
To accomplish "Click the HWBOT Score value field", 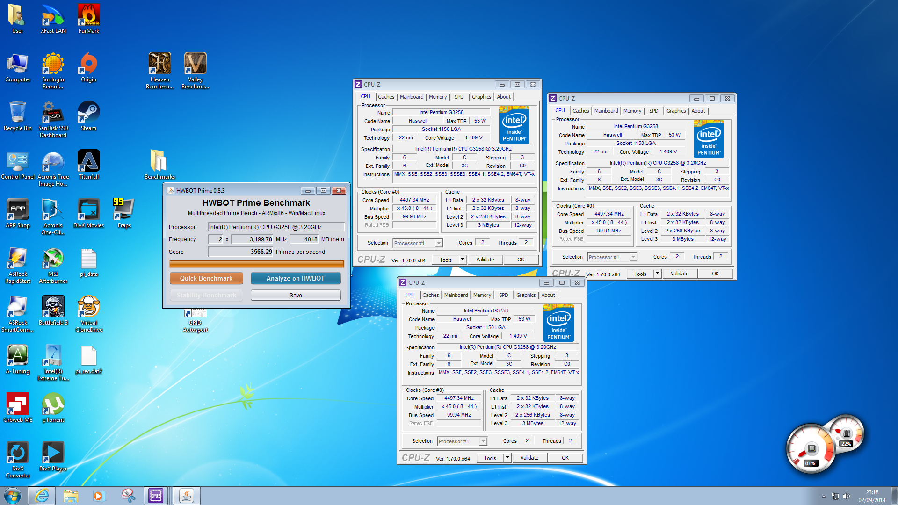I will pyautogui.click(x=241, y=252).
